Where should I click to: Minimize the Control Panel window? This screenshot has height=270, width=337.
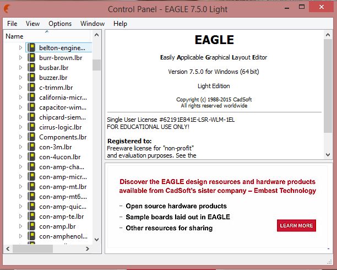point(287,8)
